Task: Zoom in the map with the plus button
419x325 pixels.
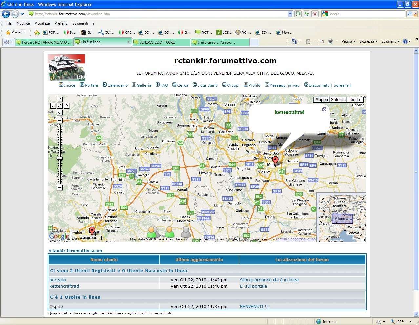Action: pyautogui.click(x=60, y=120)
